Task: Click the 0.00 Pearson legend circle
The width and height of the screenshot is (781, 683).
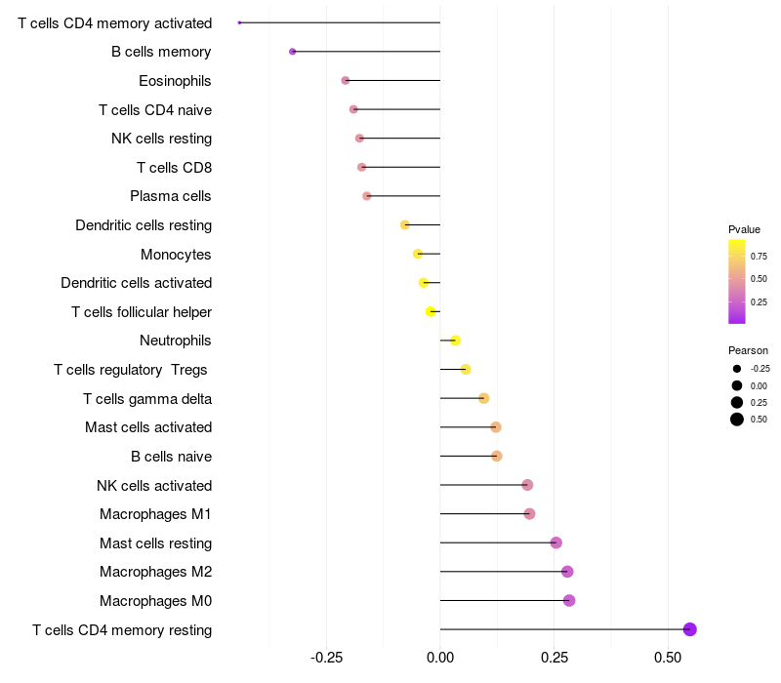Action: click(x=736, y=385)
